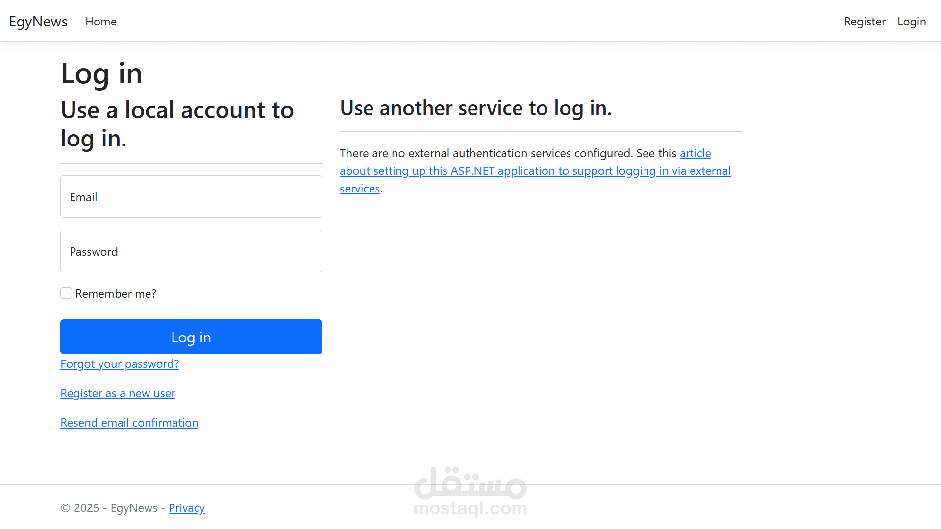The width and height of the screenshot is (941, 529).
Task: Open the Home navigation item
Action: pyautogui.click(x=101, y=22)
